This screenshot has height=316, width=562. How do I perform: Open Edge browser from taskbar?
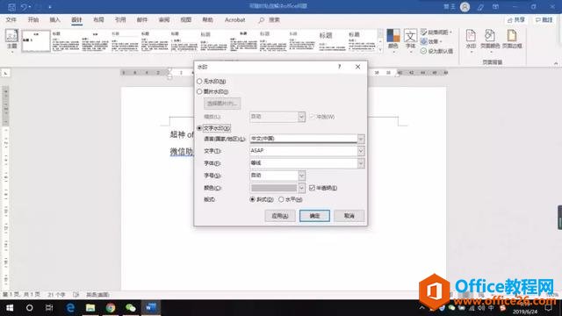(70, 308)
